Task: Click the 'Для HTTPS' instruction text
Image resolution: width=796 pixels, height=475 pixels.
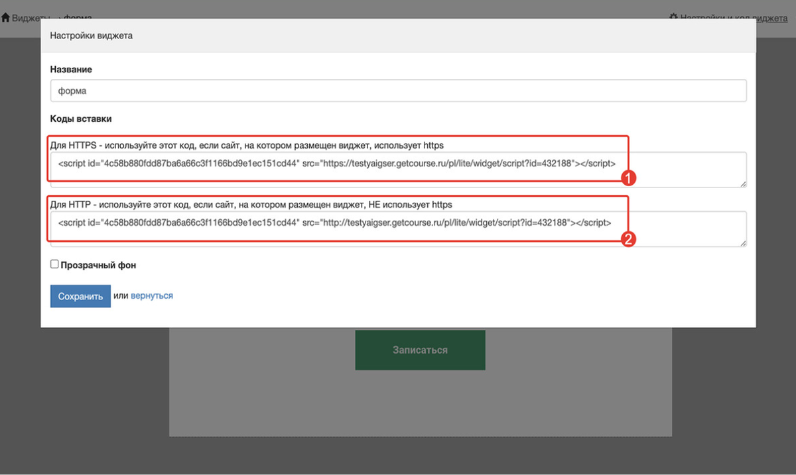Action: pos(247,145)
